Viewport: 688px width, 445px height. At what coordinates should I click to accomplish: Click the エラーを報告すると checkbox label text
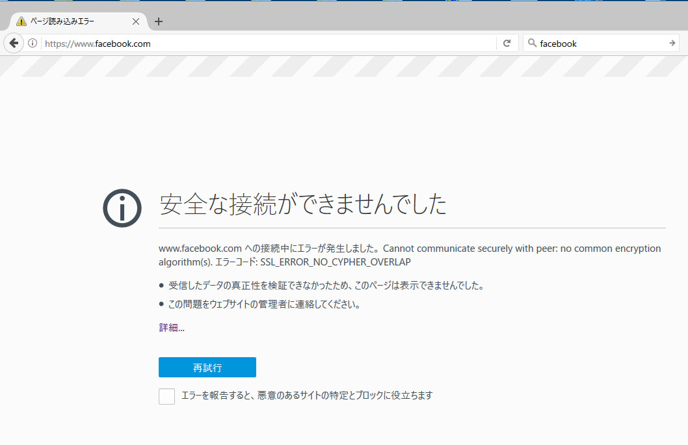coord(307,396)
